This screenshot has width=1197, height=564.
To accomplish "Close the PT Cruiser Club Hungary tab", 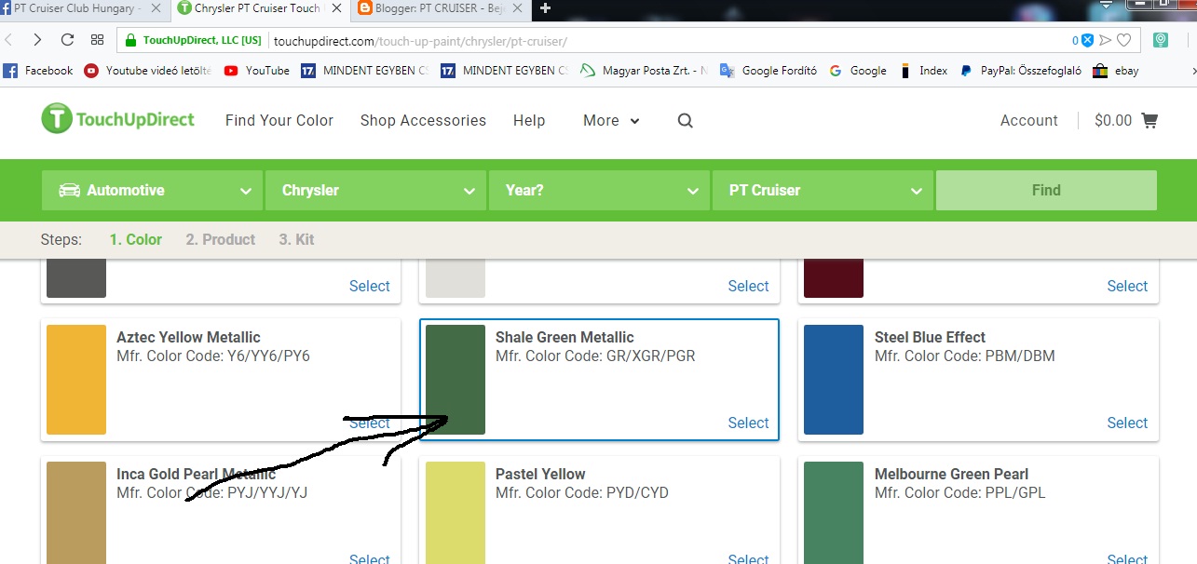I will [155, 8].
